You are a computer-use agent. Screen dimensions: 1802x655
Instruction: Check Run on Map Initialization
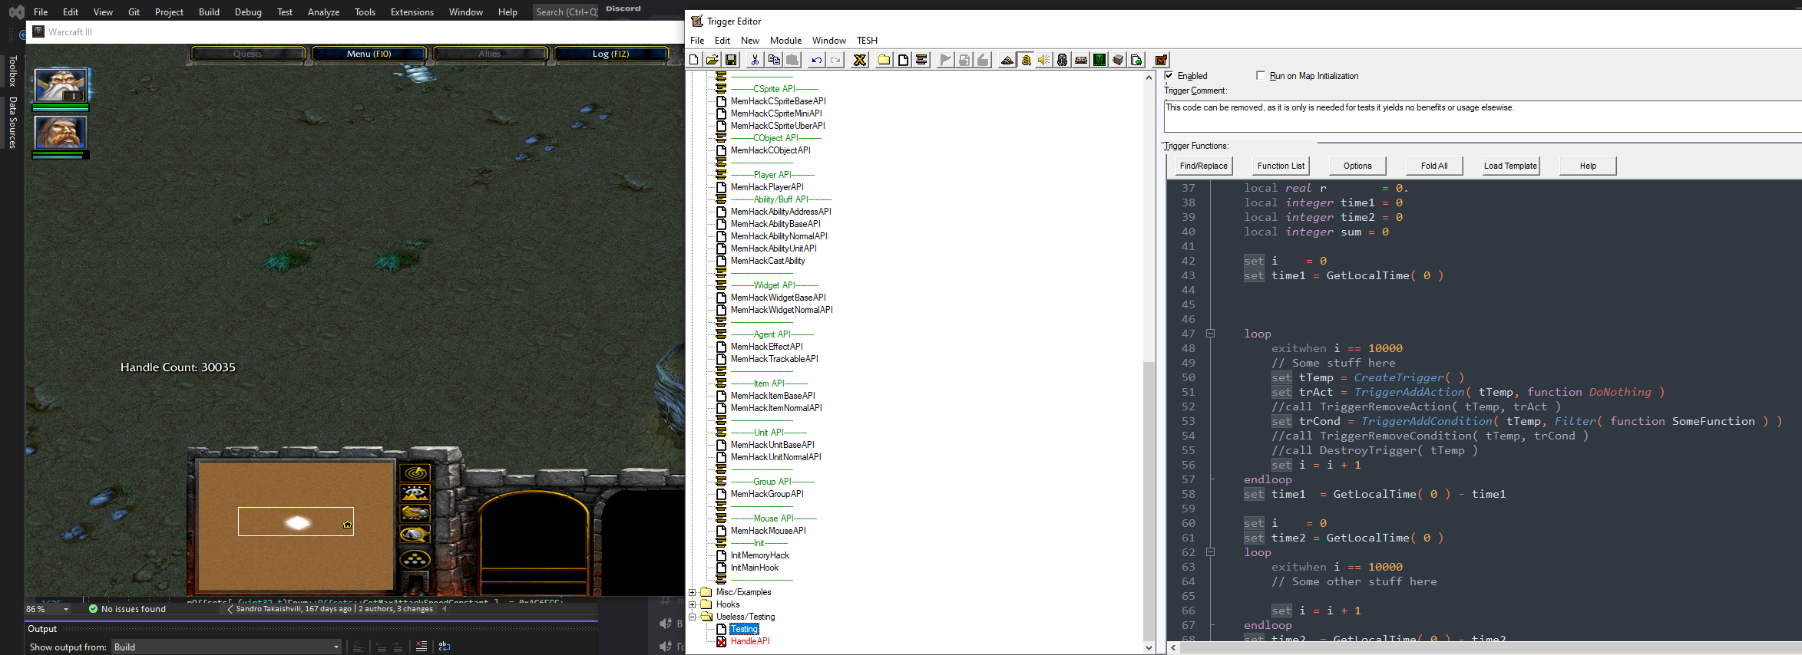pyautogui.click(x=1260, y=75)
